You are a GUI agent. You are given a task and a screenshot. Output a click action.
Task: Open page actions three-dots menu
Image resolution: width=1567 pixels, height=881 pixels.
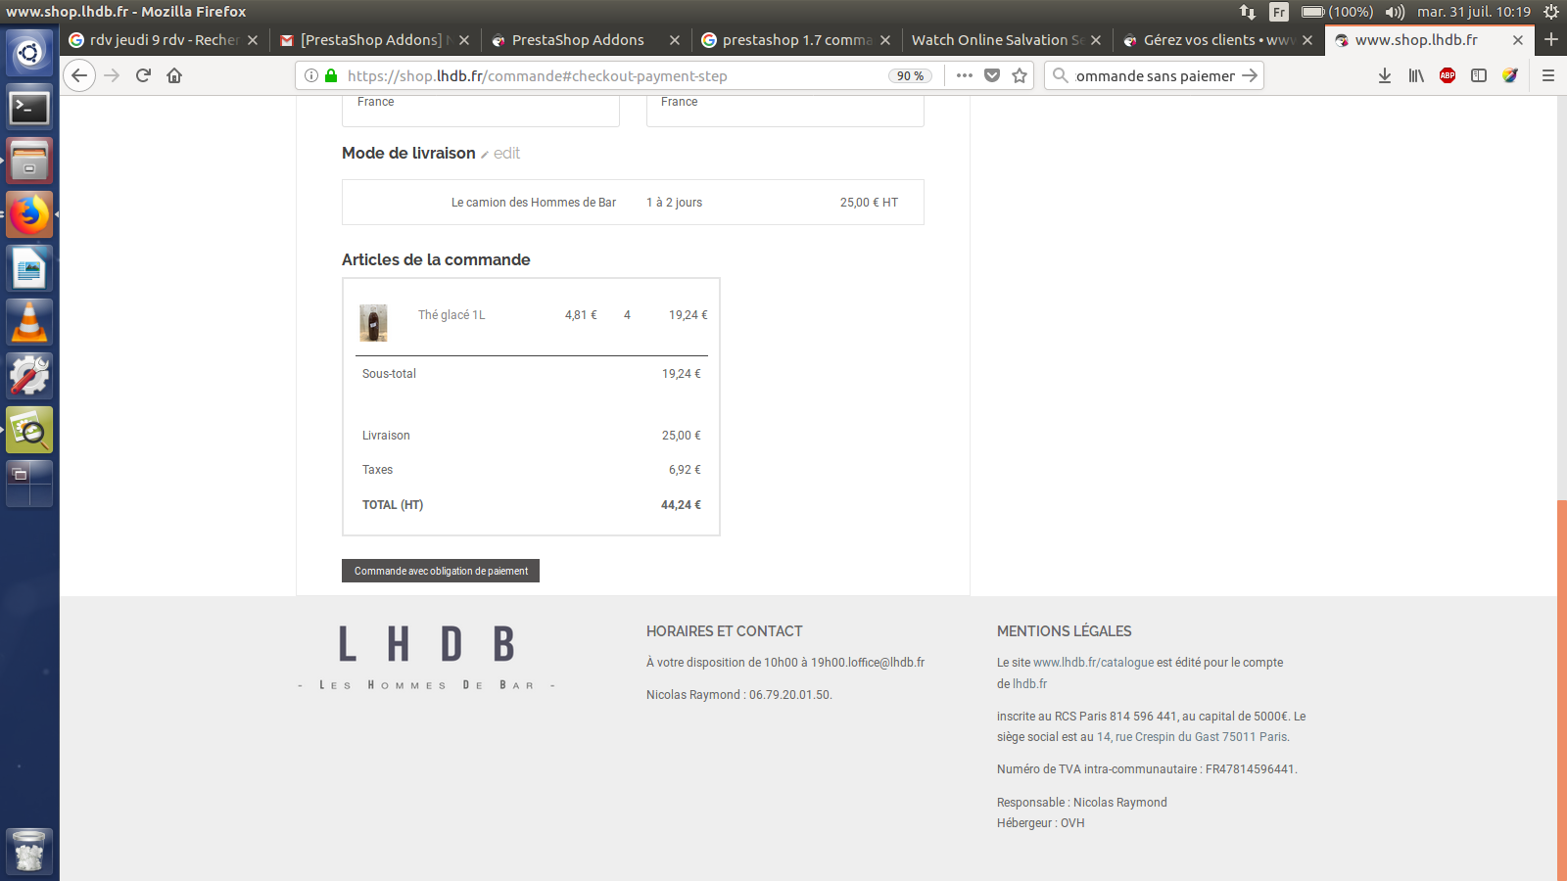965,75
